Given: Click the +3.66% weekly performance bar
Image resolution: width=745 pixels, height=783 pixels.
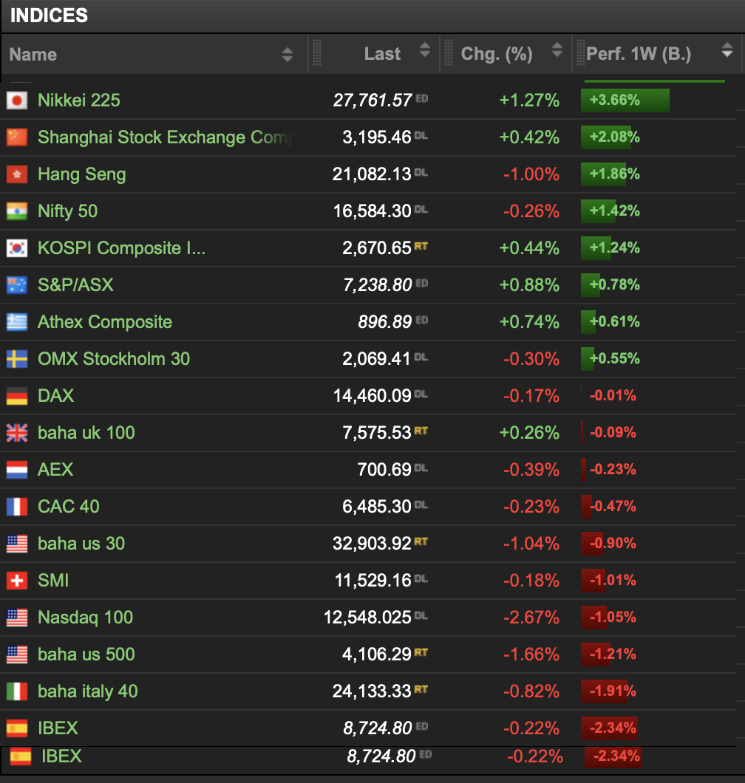Looking at the screenshot, I should 625,100.
